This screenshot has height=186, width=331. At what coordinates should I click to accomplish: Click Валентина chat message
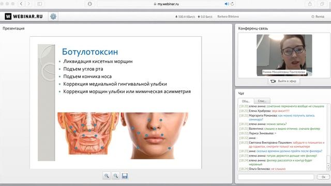[280, 129]
